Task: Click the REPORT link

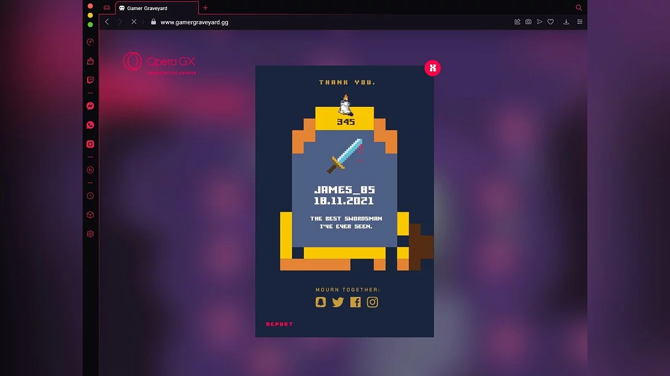Action: (x=279, y=324)
